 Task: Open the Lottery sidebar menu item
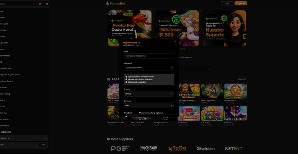2,36
